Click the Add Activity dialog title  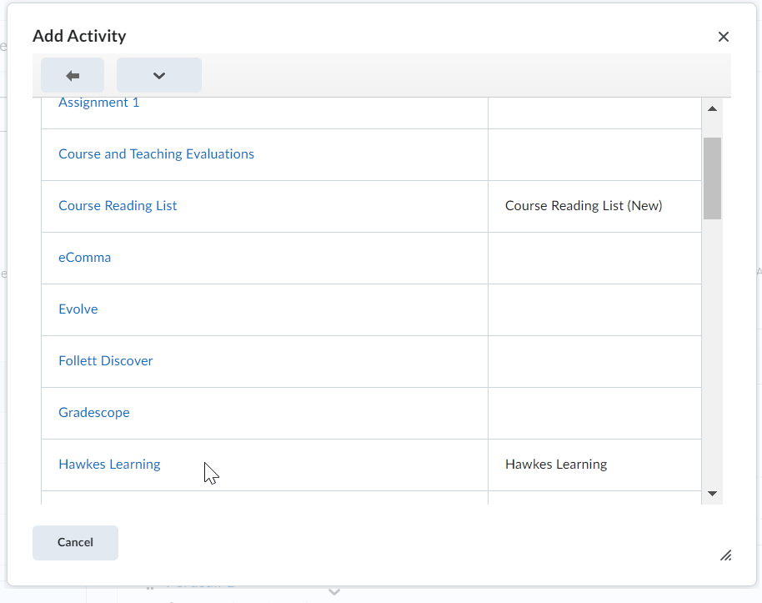[79, 36]
